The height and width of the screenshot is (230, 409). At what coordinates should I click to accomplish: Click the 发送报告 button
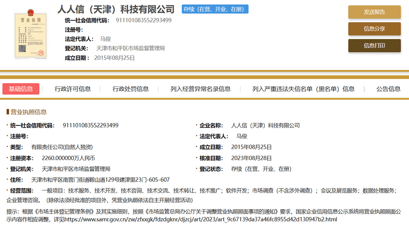[374, 12]
